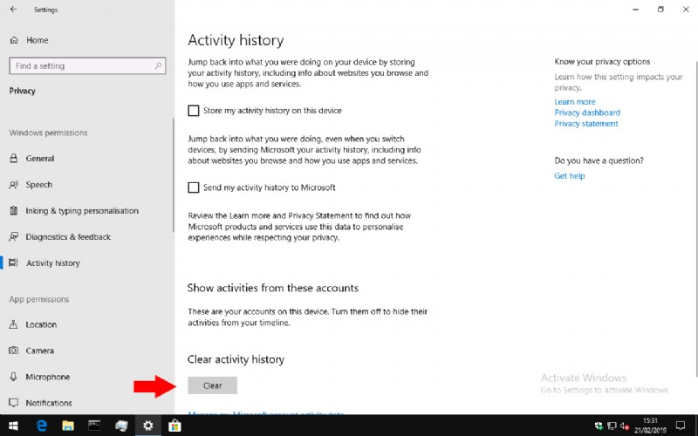This screenshot has width=698, height=436.
Task: Select the General lock icon
Action: pos(14,159)
